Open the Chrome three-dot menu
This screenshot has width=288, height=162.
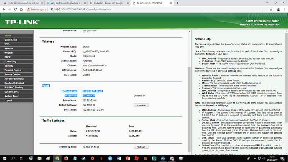coord(284,10)
